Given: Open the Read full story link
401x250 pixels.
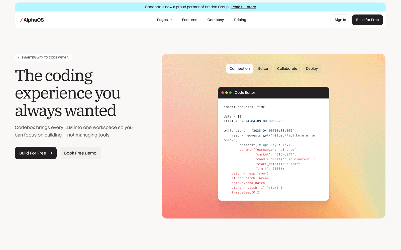Looking at the screenshot, I should [244, 7].
